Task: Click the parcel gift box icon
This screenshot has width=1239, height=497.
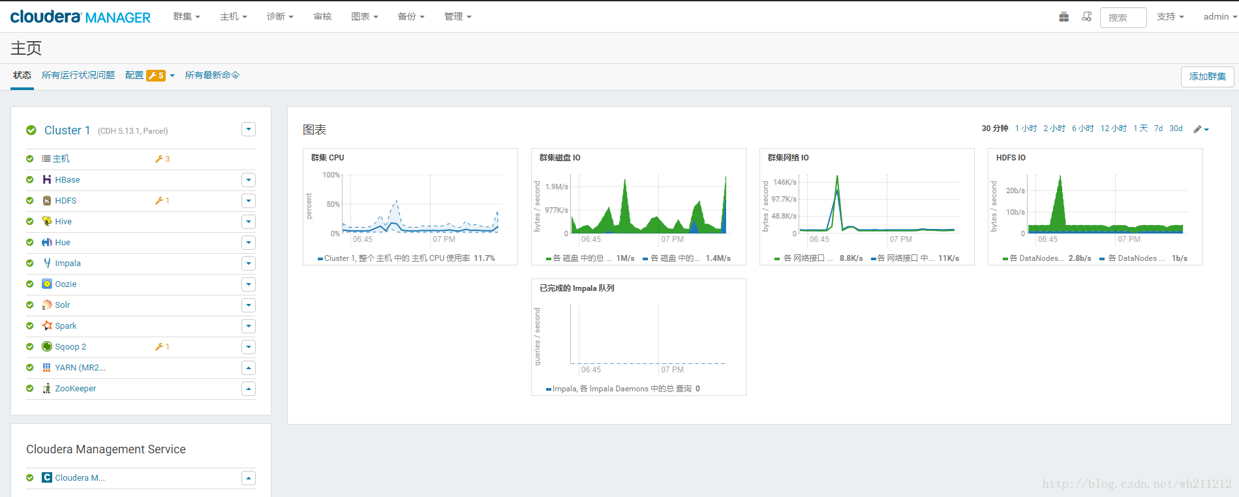Action: [1064, 17]
